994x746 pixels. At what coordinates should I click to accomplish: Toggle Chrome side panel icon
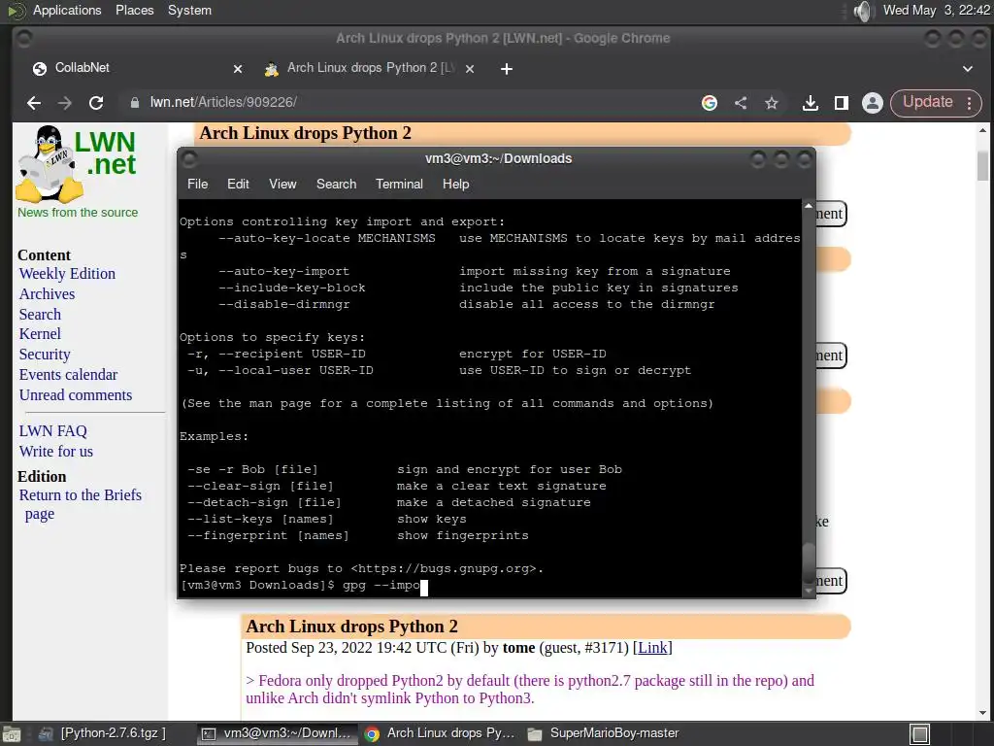[x=842, y=103]
